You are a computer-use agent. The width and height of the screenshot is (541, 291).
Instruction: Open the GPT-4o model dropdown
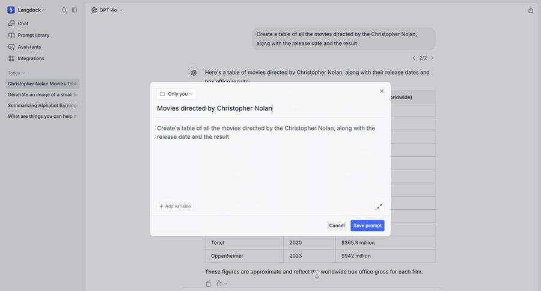(107, 10)
